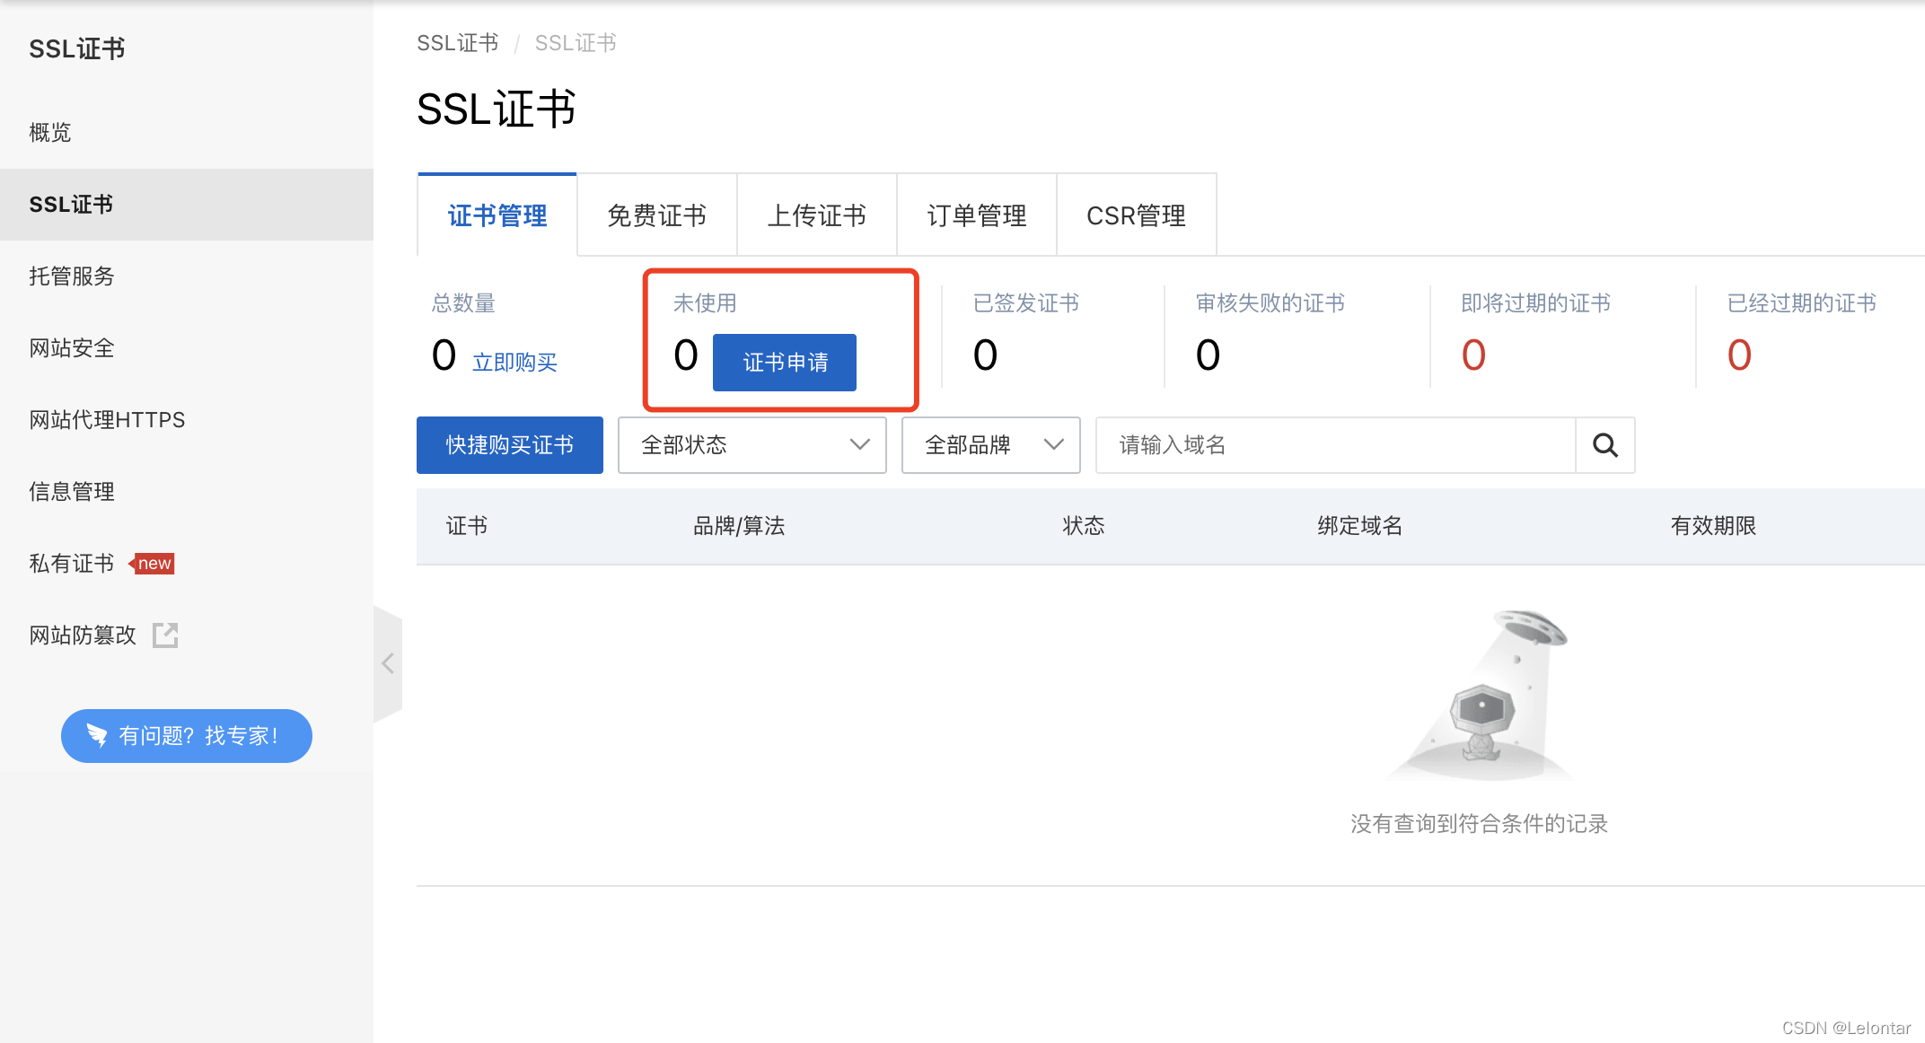1925x1043 pixels.
Task: Click external link icon beside 网站防篡改
Action: (x=165, y=635)
